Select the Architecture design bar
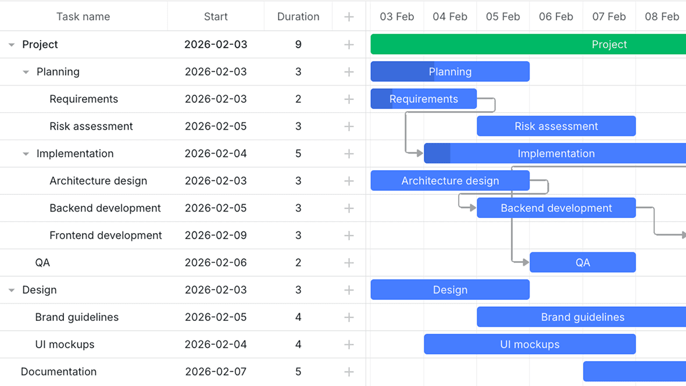 pyautogui.click(x=450, y=180)
